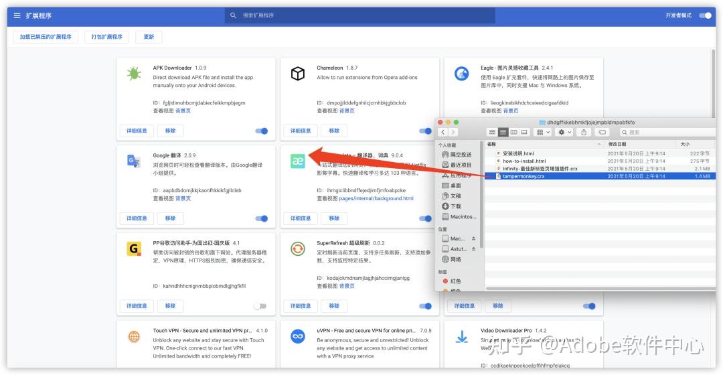Select 隔空投送 in the Finder sidebar

coord(460,155)
